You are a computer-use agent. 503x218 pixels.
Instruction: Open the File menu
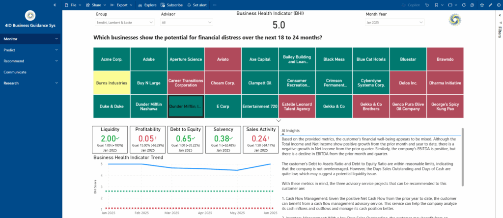73,5
